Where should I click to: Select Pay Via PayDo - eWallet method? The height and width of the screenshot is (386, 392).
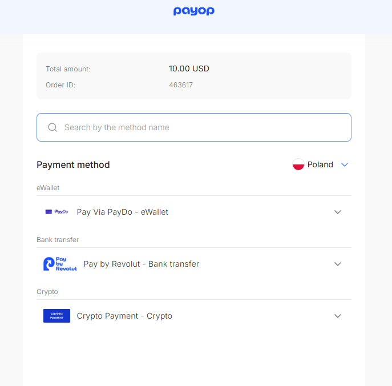[x=194, y=212]
